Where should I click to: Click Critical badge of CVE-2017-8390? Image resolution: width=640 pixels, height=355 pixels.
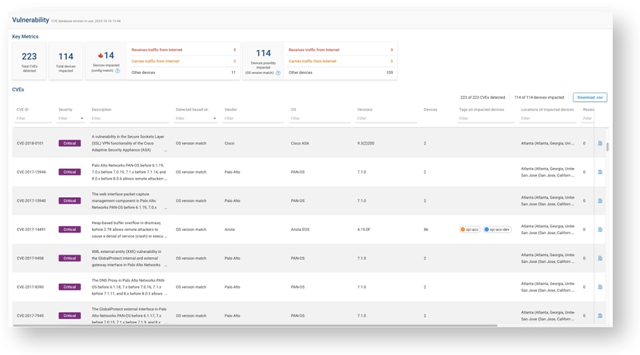[x=69, y=287]
